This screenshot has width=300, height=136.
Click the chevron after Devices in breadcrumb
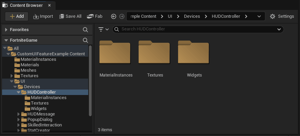coord(206,16)
